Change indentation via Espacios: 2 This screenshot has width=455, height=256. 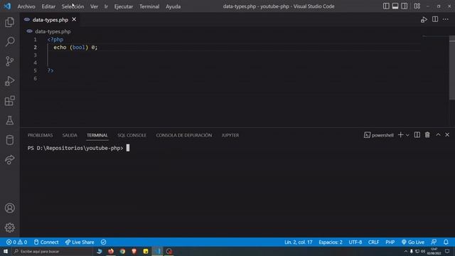tap(331, 242)
